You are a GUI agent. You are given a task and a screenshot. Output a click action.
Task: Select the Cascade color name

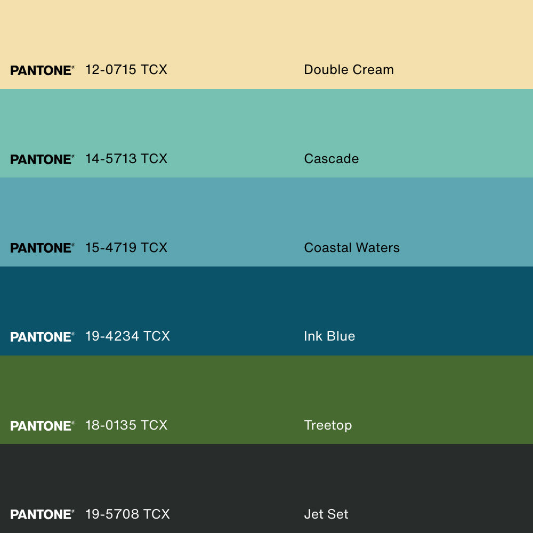pos(331,159)
